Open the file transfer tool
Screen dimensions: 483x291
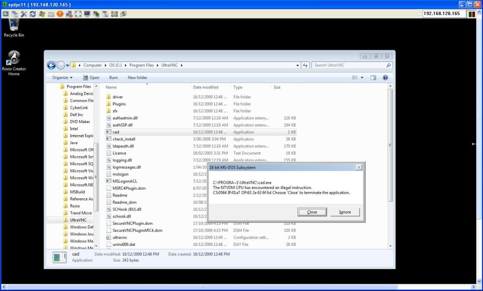tap(96, 14)
